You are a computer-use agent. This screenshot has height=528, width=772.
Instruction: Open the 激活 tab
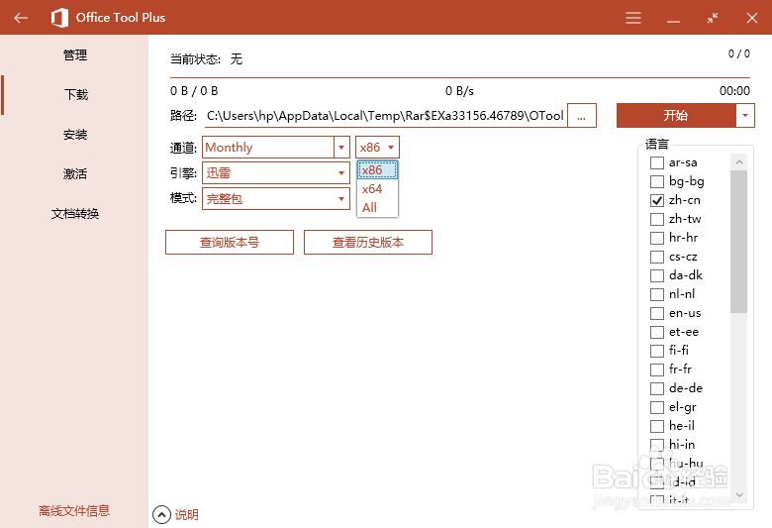(75, 173)
